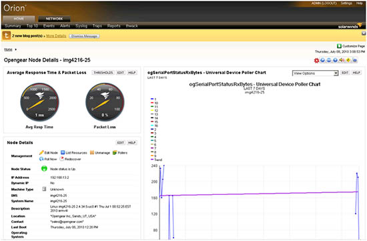This screenshot has width=367, height=241.
Task: Click the green Customize Page icon
Action: (x=339, y=46)
